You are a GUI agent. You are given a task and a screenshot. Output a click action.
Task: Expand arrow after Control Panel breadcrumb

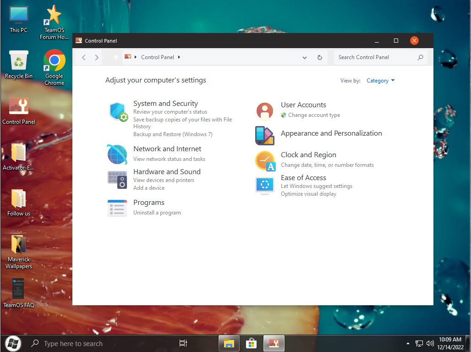(179, 57)
